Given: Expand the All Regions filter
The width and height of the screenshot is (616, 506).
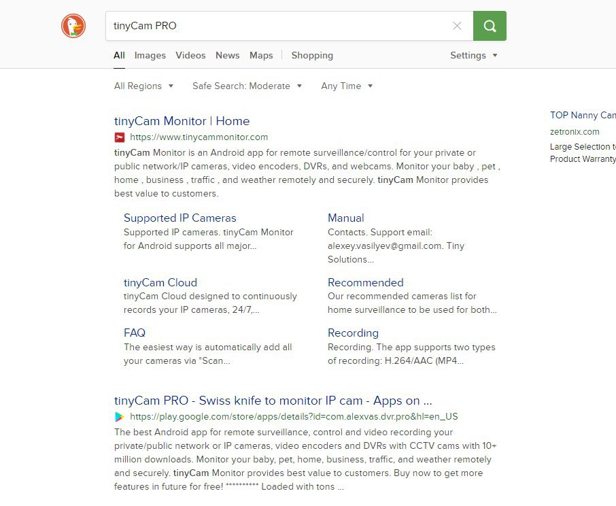Looking at the screenshot, I should click(143, 86).
